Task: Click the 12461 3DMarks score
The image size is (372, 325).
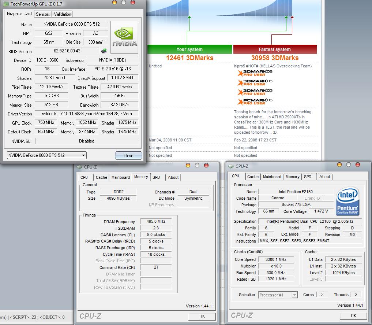Action: click(189, 58)
